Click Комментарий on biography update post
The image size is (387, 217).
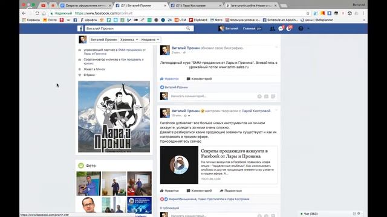tap(199, 79)
